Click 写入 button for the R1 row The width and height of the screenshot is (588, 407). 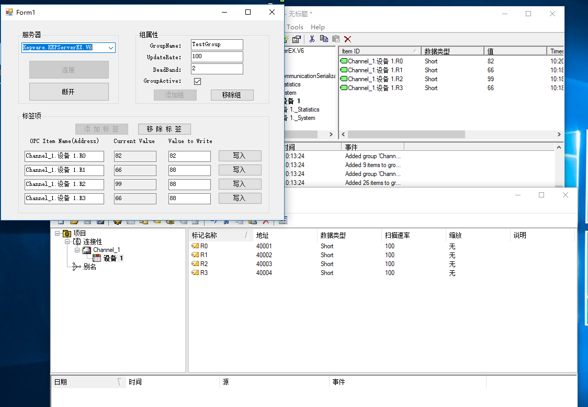tap(240, 170)
